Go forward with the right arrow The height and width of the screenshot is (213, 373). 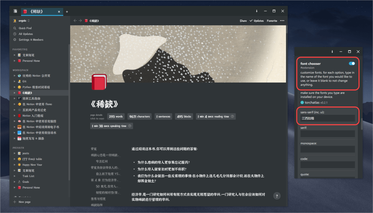(80, 21)
